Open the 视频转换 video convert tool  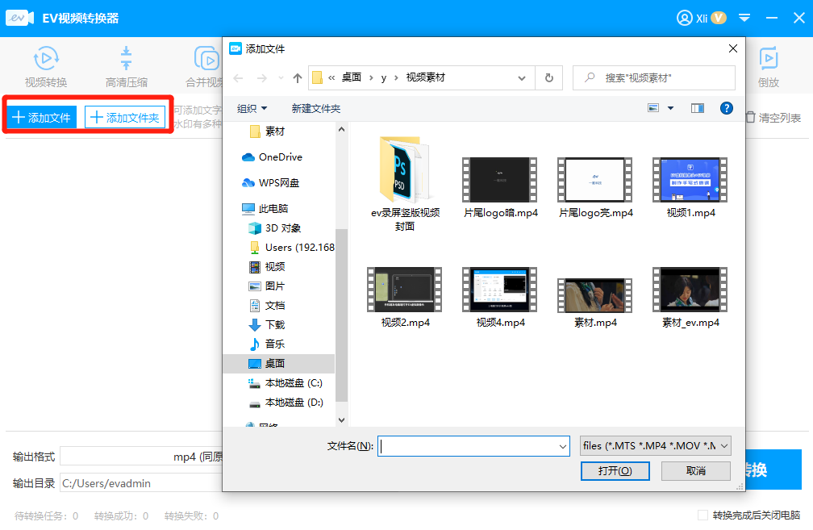[46, 67]
